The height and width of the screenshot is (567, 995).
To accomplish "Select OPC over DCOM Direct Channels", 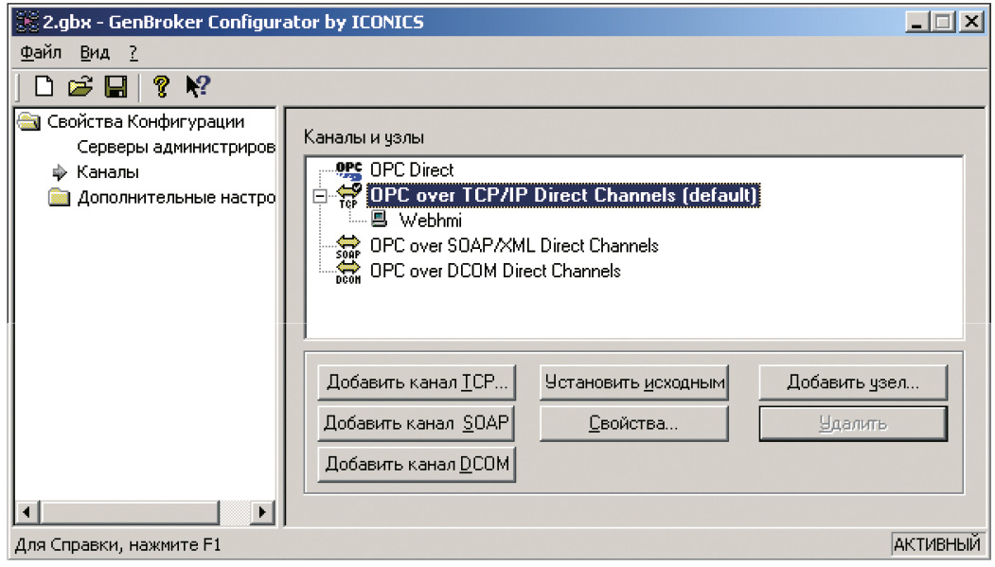I will point(495,271).
